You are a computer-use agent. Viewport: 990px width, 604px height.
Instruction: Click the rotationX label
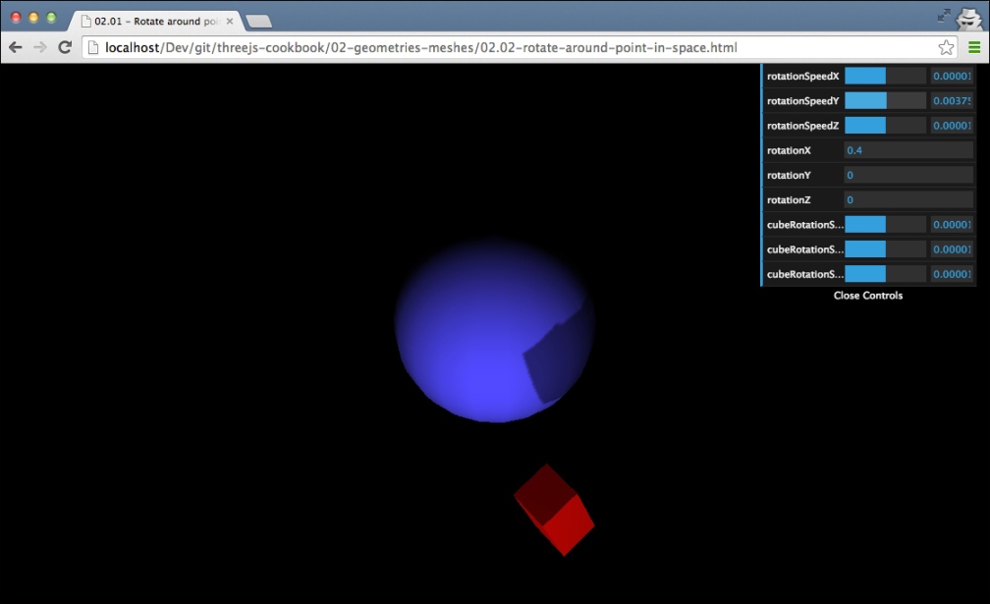789,150
